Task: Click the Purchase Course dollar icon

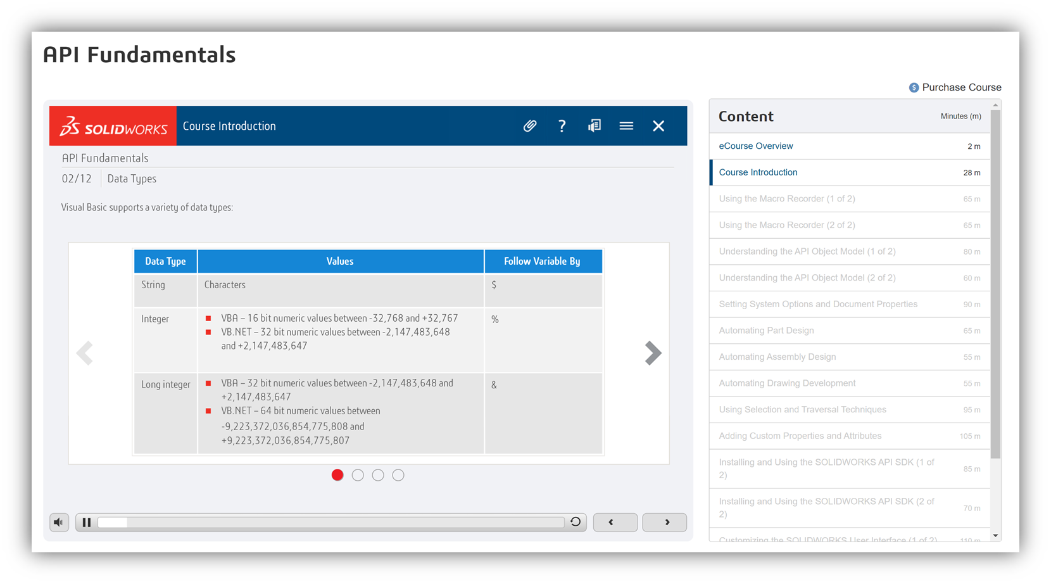Action: pyautogui.click(x=914, y=87)
